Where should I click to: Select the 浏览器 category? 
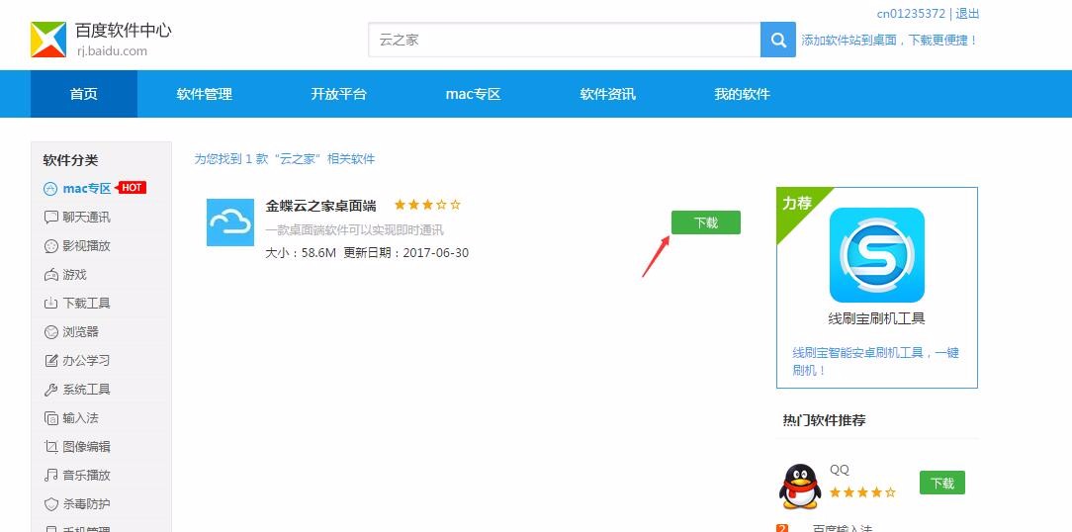pos(80,332)
